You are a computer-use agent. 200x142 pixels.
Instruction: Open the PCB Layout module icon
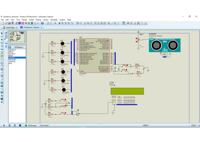23,23
